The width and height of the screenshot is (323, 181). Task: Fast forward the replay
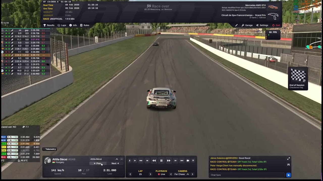169,161
